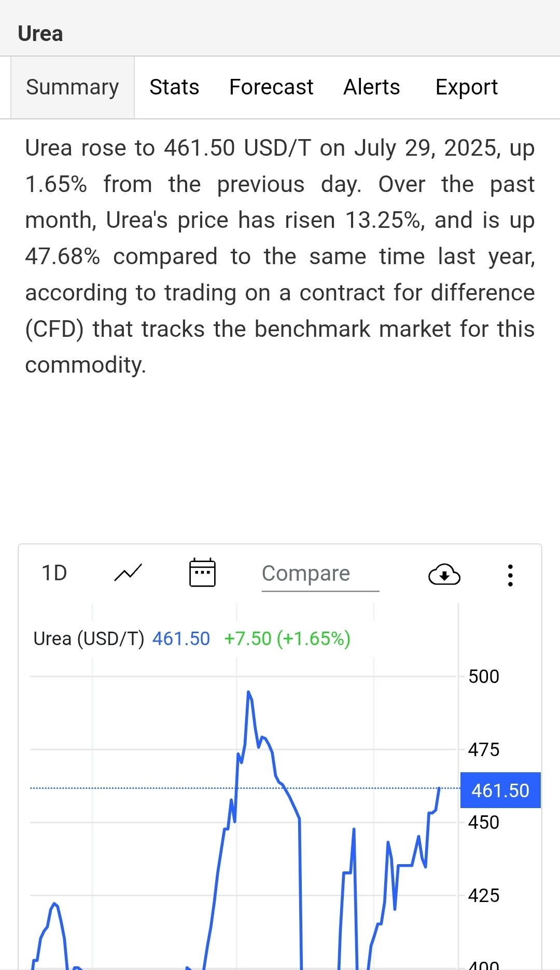Click the cloud download chart icon
The image size is (560, 970).
[444, 575]
